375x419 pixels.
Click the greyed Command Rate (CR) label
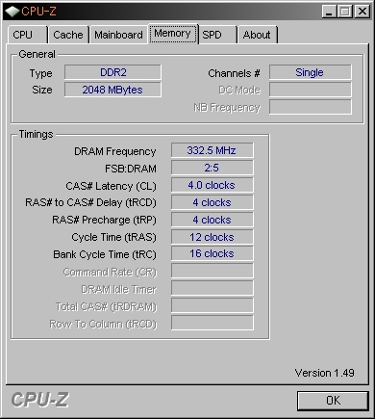tap(110, 273)
